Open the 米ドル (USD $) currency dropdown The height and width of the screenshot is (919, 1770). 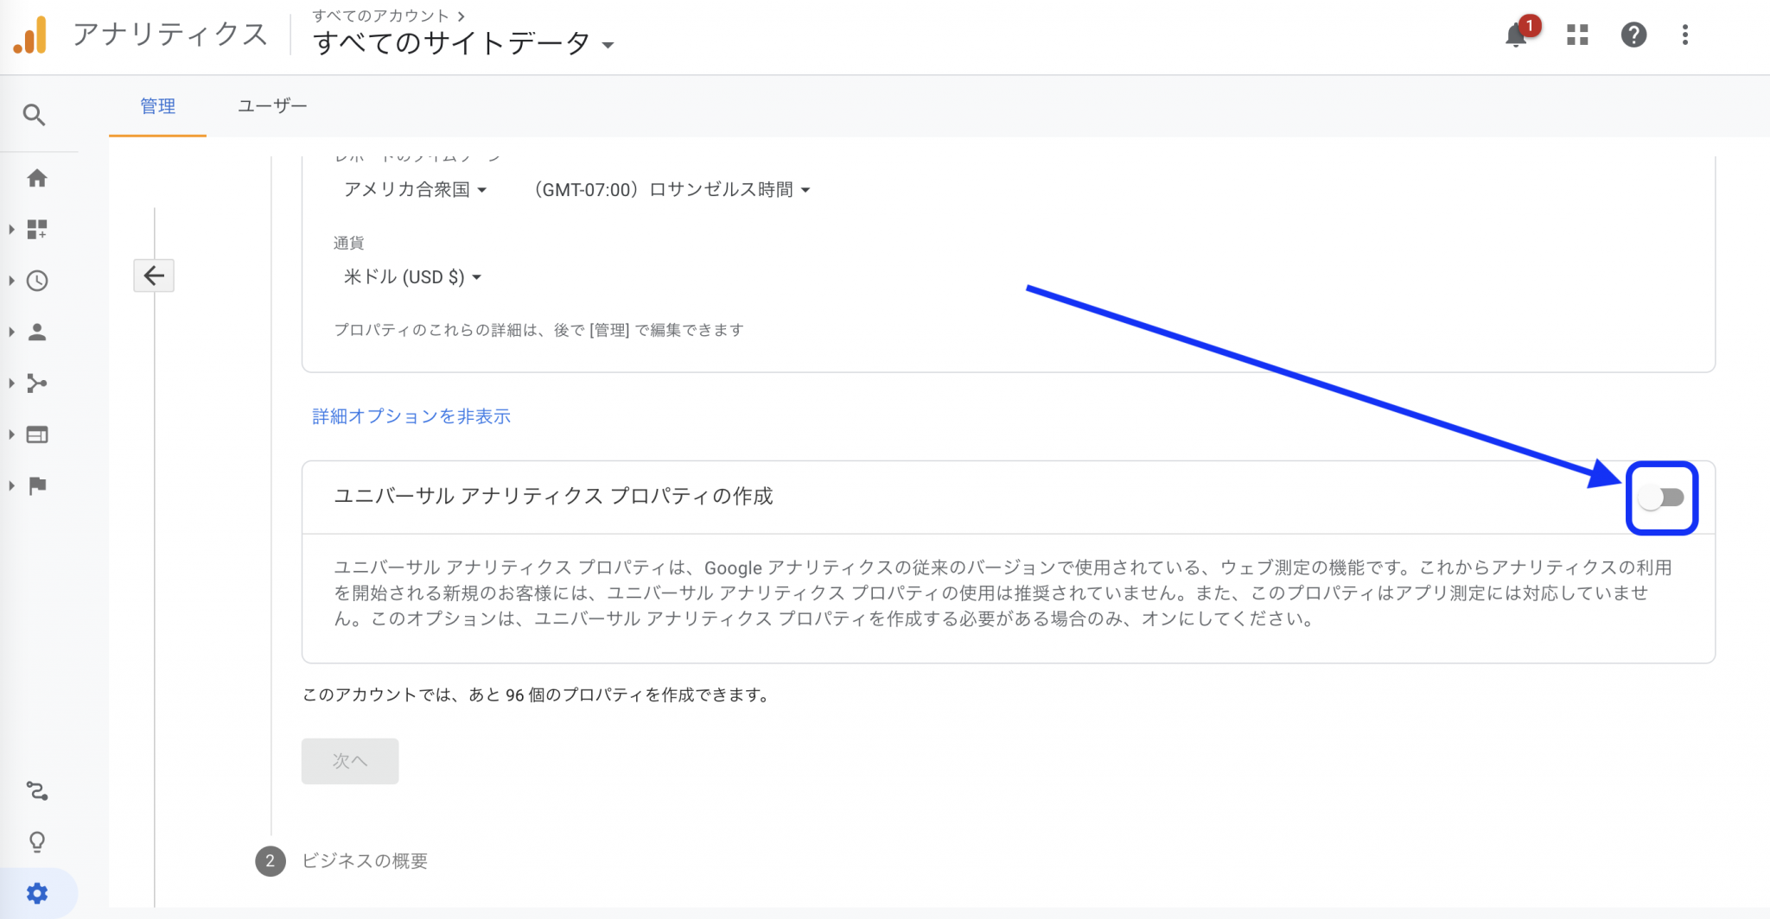pyautogui.click(x=411, y=277)
